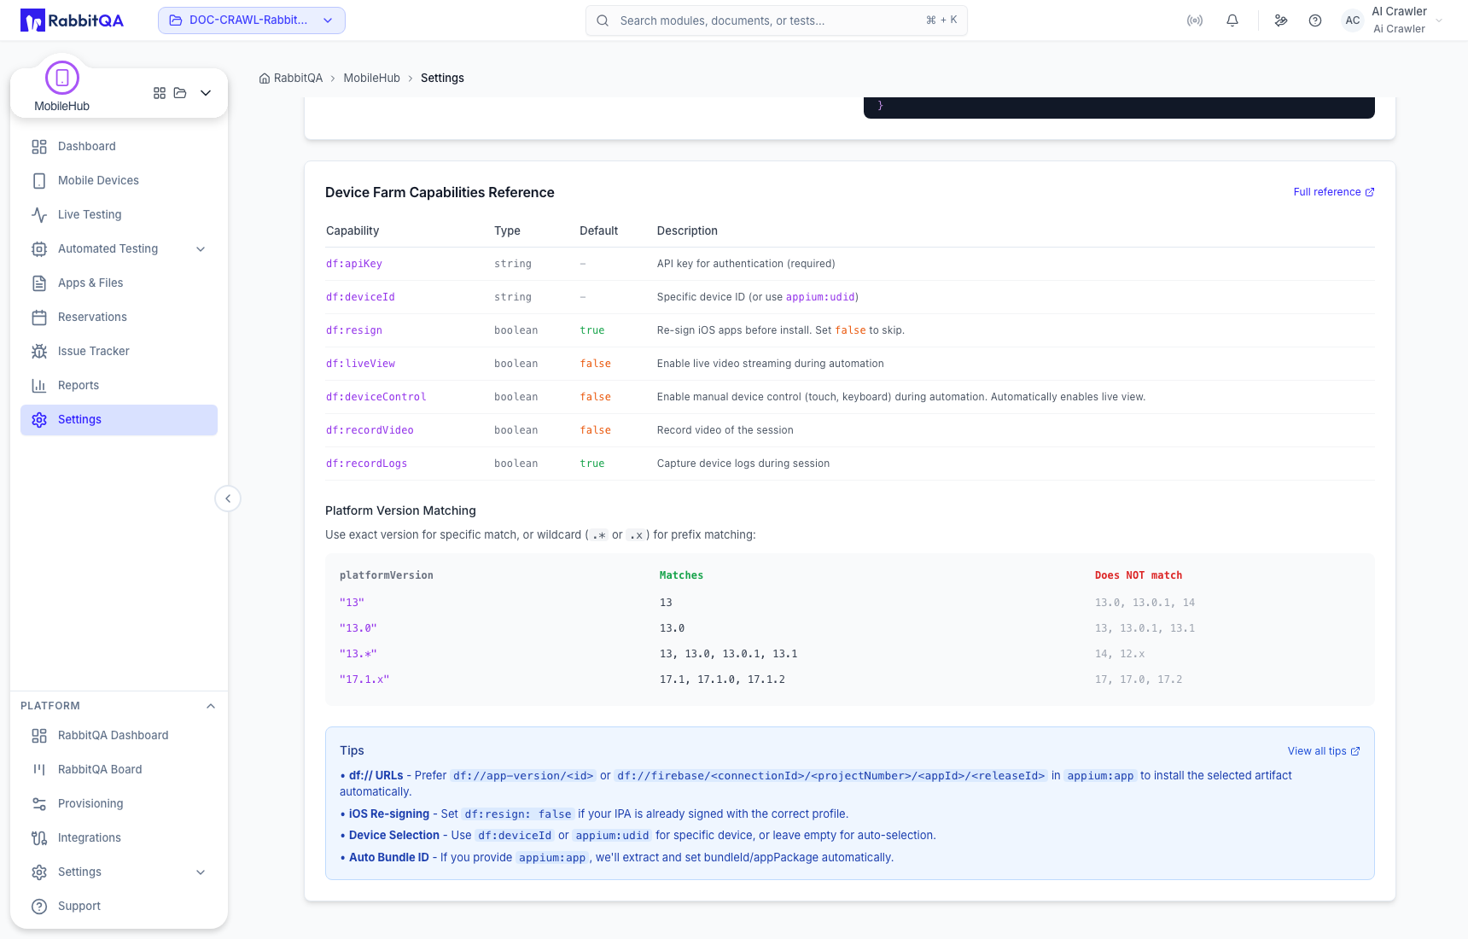Viewport: 1468px width, 939px height.
Task: Expand the AI Crawler account menu
Action: 1439,20
